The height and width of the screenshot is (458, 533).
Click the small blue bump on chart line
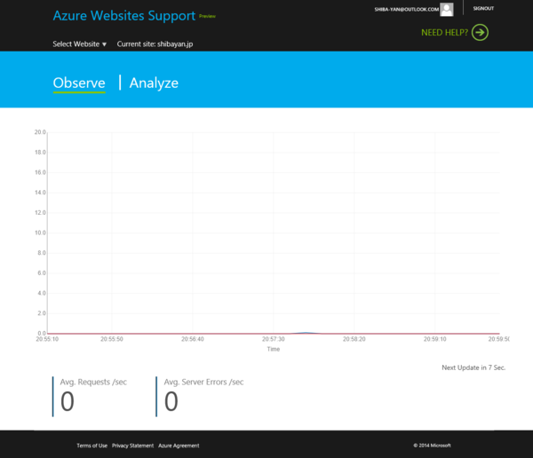point(306,333)
